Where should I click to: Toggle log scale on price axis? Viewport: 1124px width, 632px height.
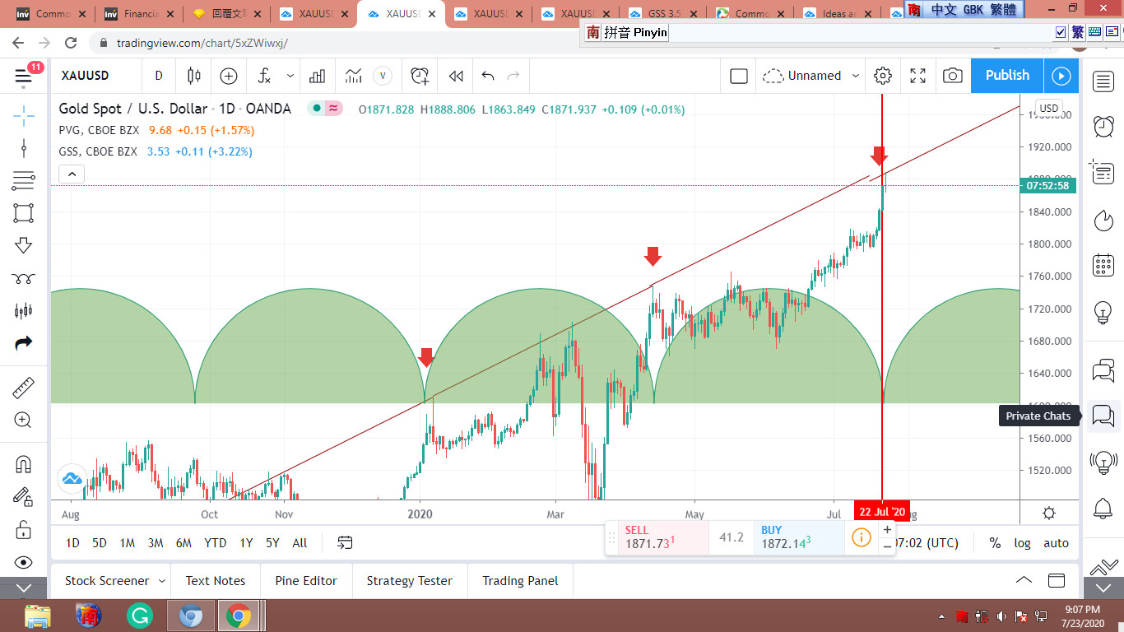(x=1022, y=543)
